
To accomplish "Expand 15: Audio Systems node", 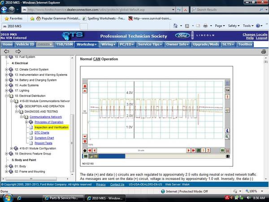I will tap(6, 85).
